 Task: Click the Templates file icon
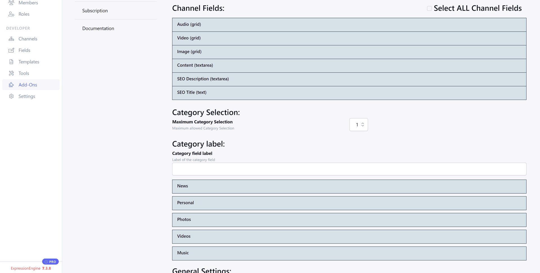pos(11,62)
